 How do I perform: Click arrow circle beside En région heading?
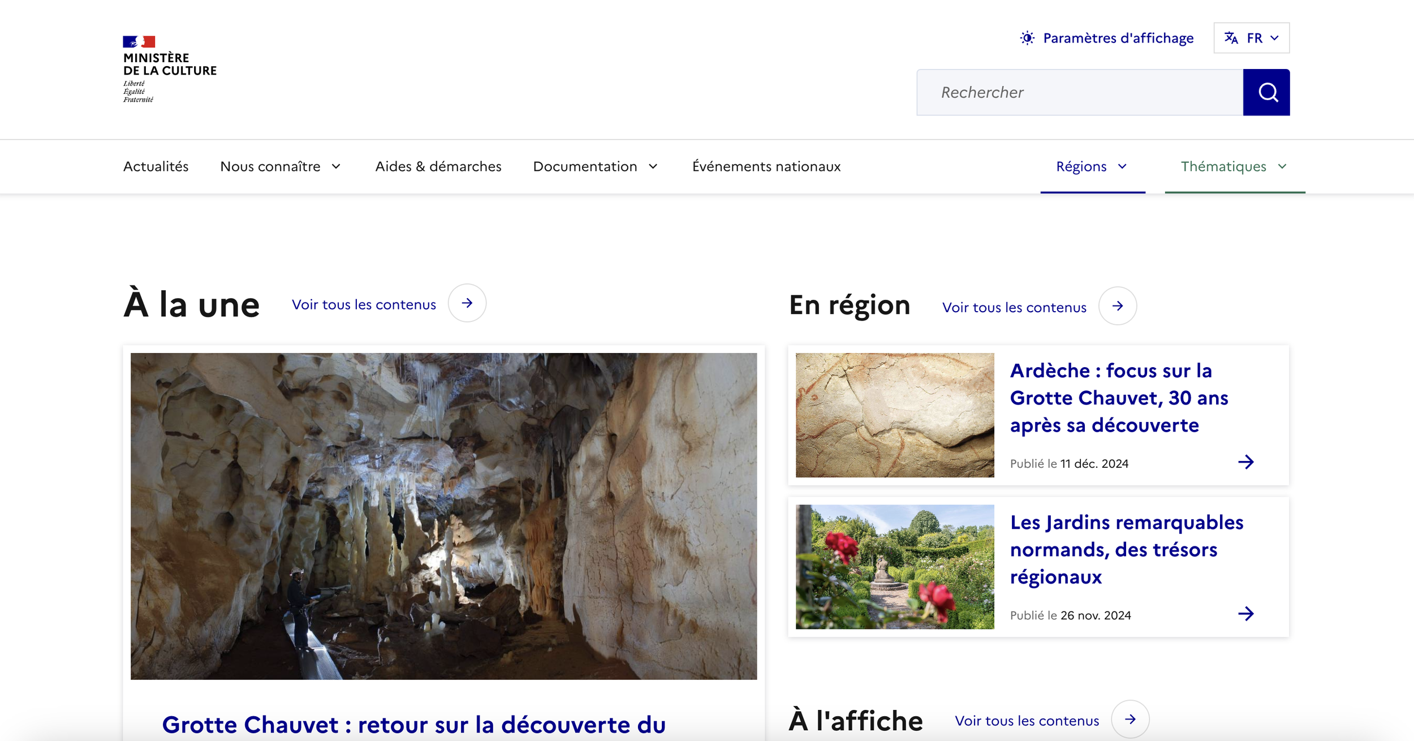[x=1118, y=306]
